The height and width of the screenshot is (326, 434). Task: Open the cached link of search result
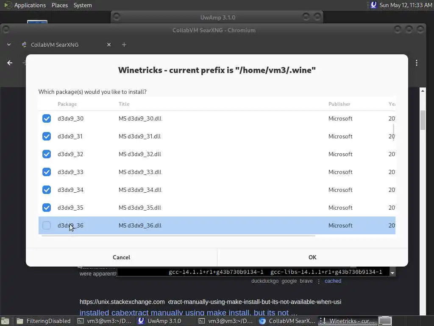point(333,281)
